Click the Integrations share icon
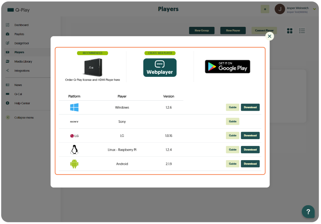The width and height of the screenshot is (321, 224). [7, 71]
